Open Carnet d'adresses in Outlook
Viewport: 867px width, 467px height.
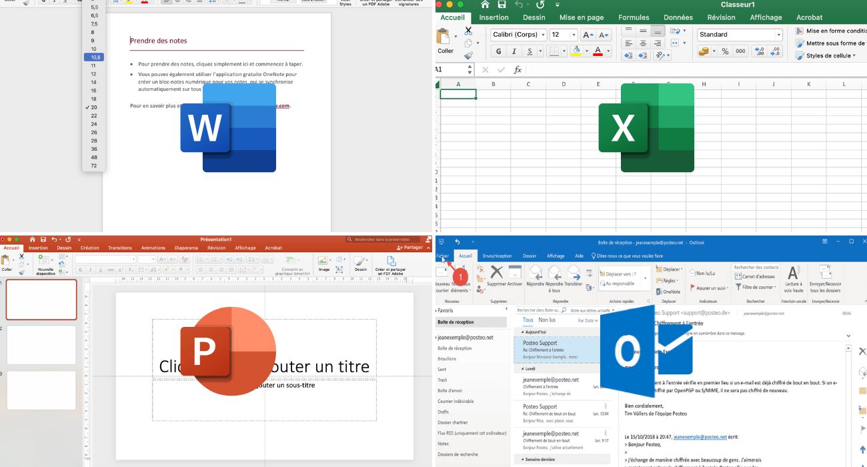pyautogui.click(x=755, y=276)
